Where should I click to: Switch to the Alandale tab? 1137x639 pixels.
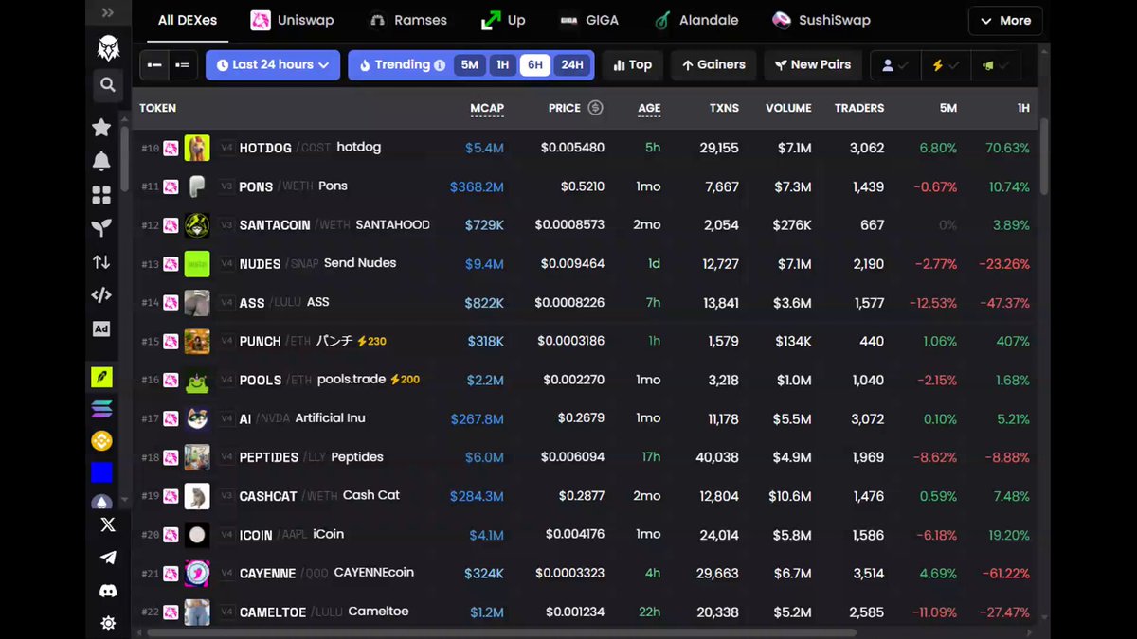pos(696,20)
